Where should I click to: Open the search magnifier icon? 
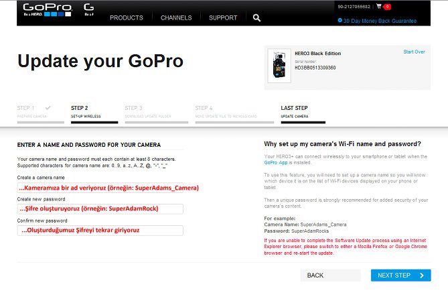(256, 17)
